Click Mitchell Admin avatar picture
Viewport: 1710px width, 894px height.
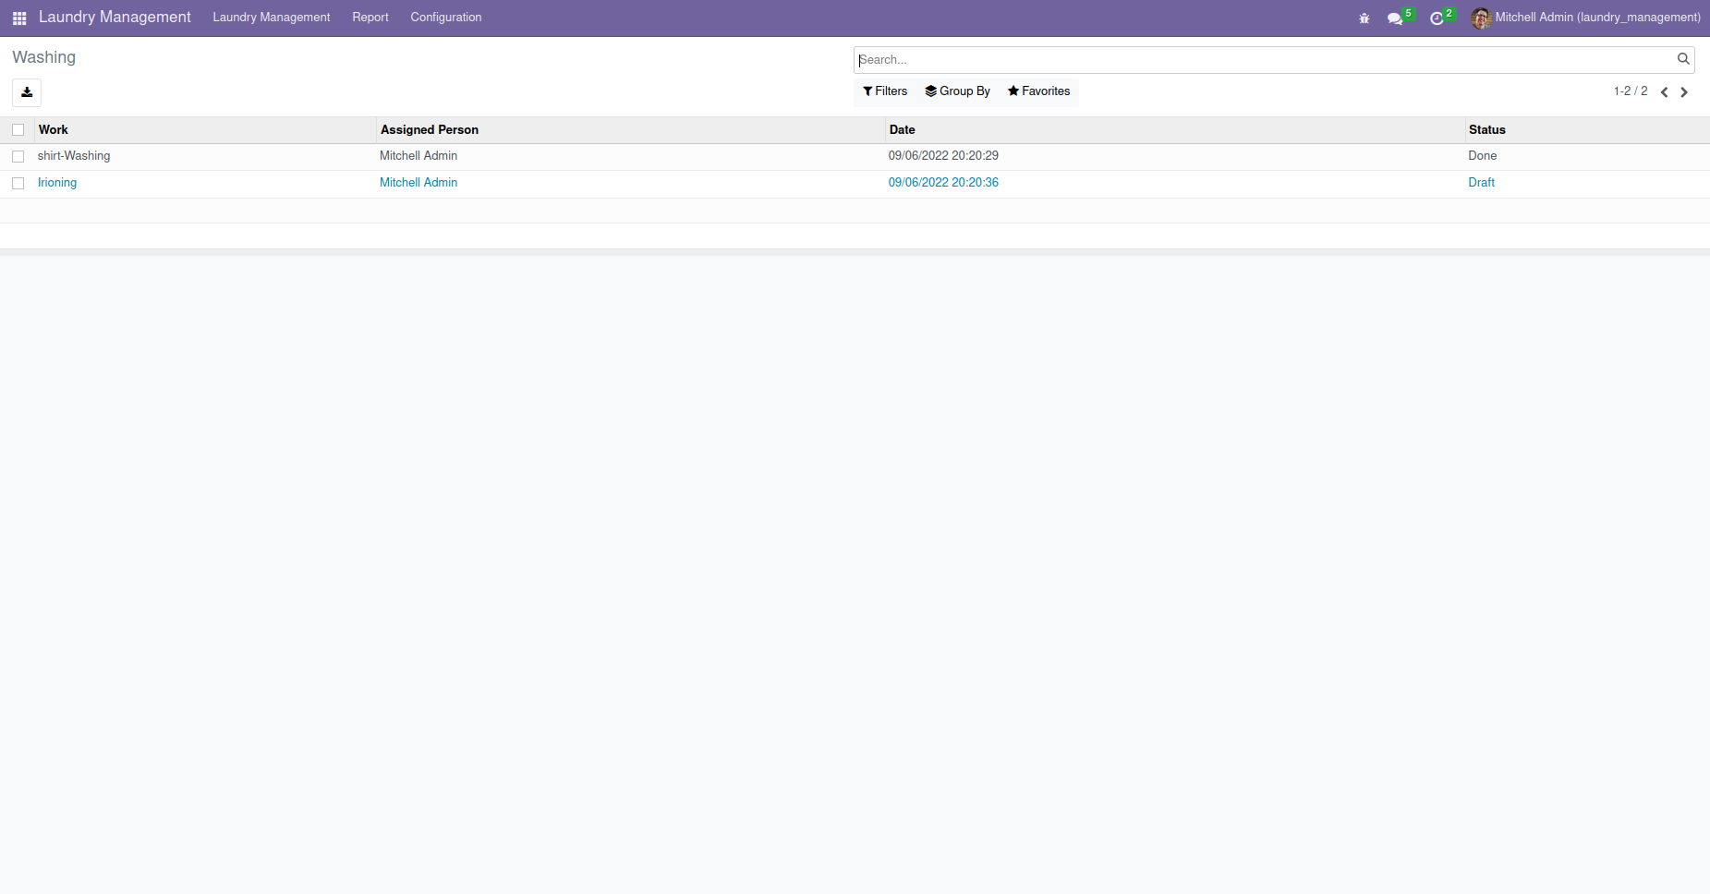pyautogui.click(x=1481, y=18)
